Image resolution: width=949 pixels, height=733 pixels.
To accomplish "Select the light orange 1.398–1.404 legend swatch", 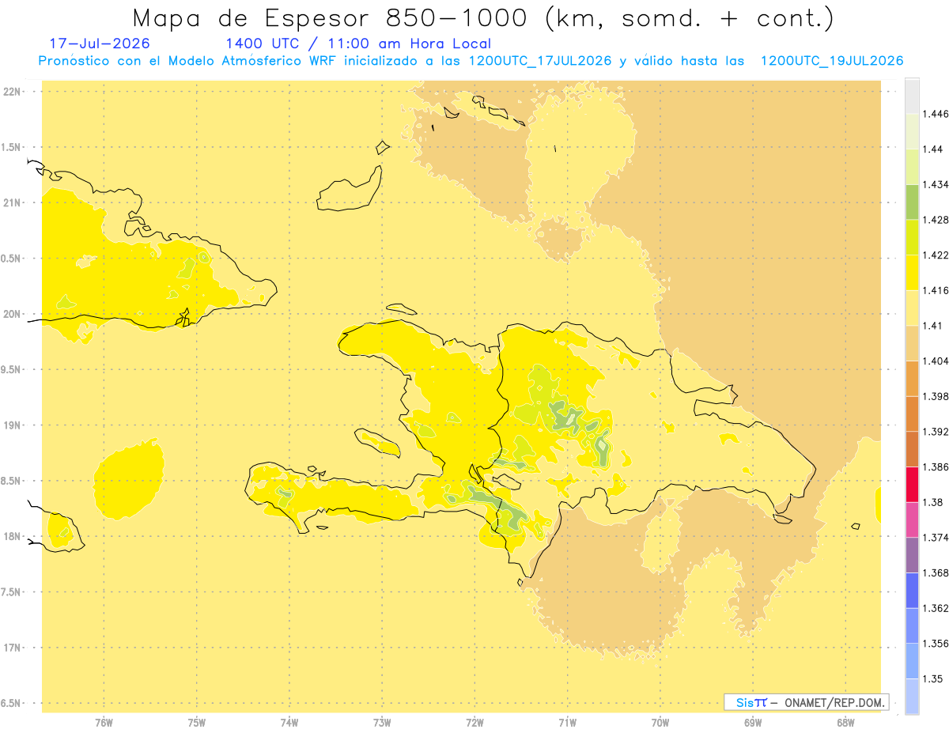I will (912, 378).
